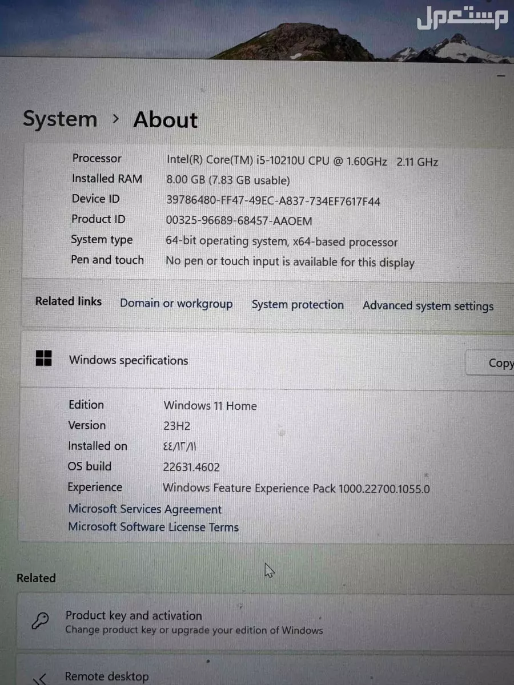Viewport: 514px width, 685px height.
Task: Click 'Change product key or upgrade' description text
Action: [x=194, y=630]
